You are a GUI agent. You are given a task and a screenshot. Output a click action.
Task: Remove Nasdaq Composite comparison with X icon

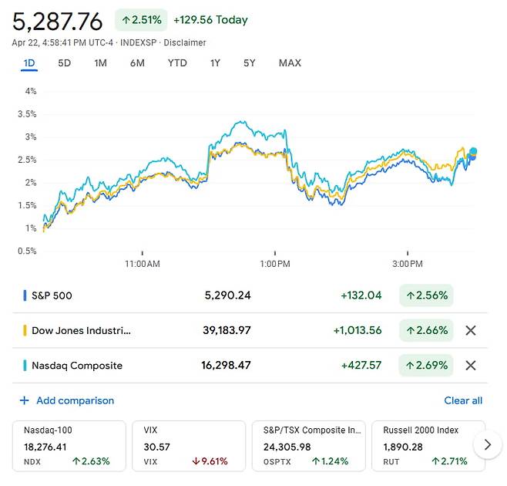coord(471,366)
